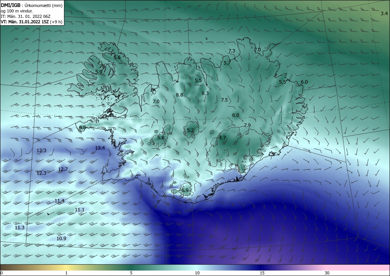Click the 7.9 value on the map
Image resolution: width=390 pixels, height=276 pixels.
(x=247, y=125)
